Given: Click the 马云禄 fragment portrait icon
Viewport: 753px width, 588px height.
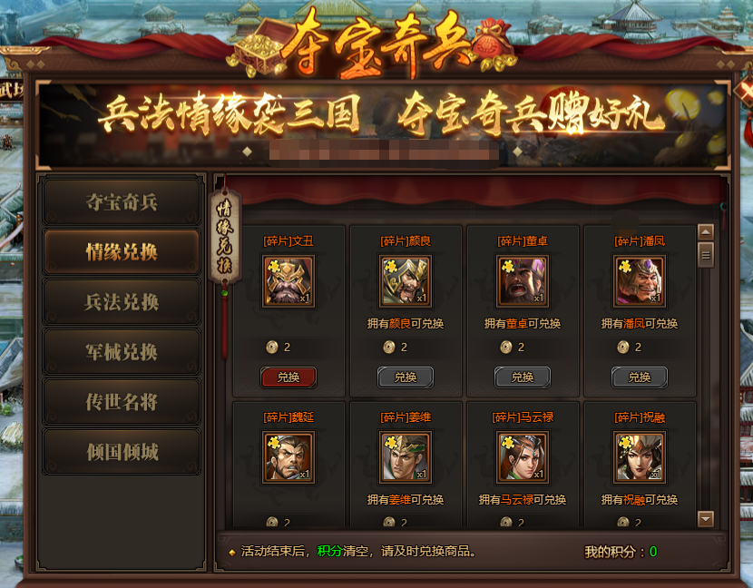Looking at the screenshot, I should point(523,456).
